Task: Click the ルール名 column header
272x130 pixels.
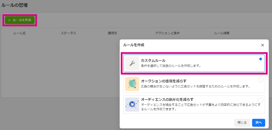Action: (x=19, y=33)
